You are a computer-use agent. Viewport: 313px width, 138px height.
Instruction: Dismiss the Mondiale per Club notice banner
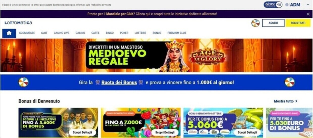308,14
